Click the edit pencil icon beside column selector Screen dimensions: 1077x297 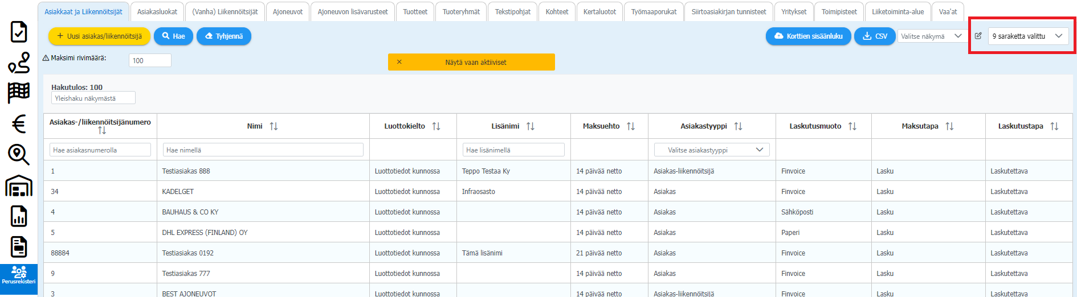(x=978, y=36)
